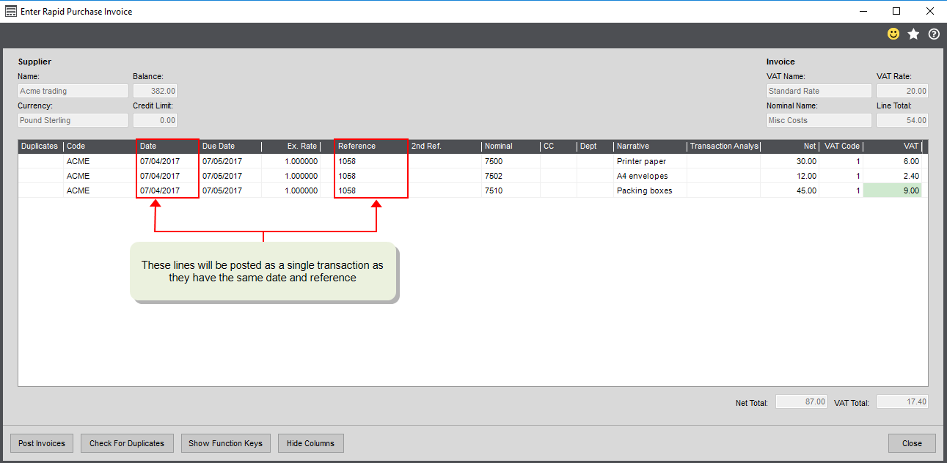
Task: Click the Narrative column header
Action: click(x=649, y=147)
